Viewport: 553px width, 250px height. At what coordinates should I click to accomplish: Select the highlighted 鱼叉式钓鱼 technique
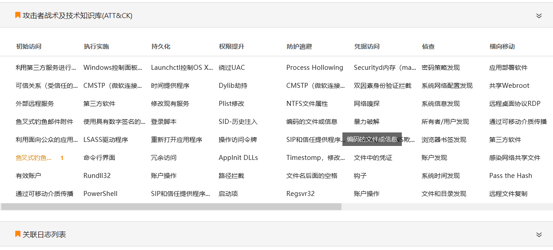click(34, 158)
